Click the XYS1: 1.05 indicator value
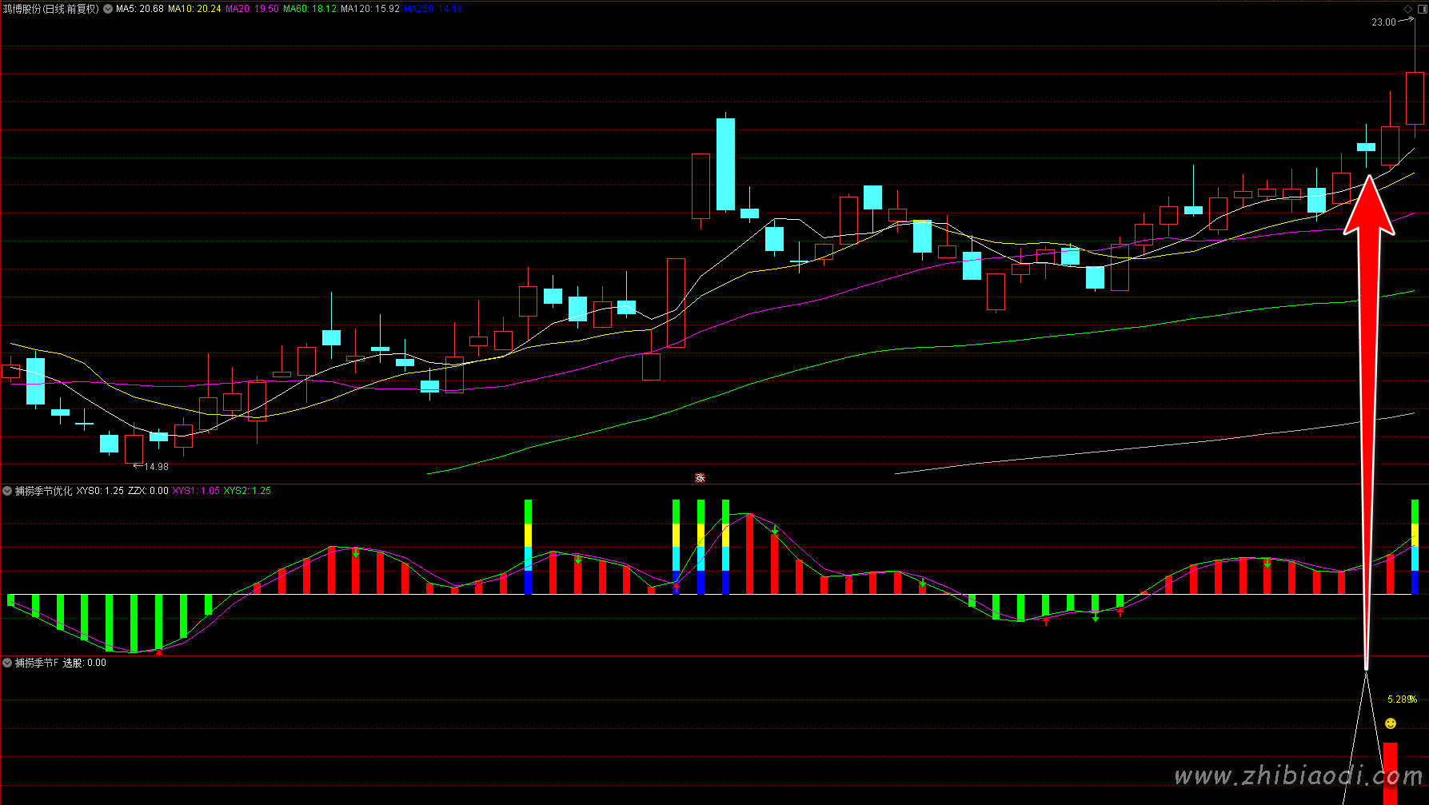Image resolution: width=1429 pixels, height=805 pixels. [x=196, y=491]
